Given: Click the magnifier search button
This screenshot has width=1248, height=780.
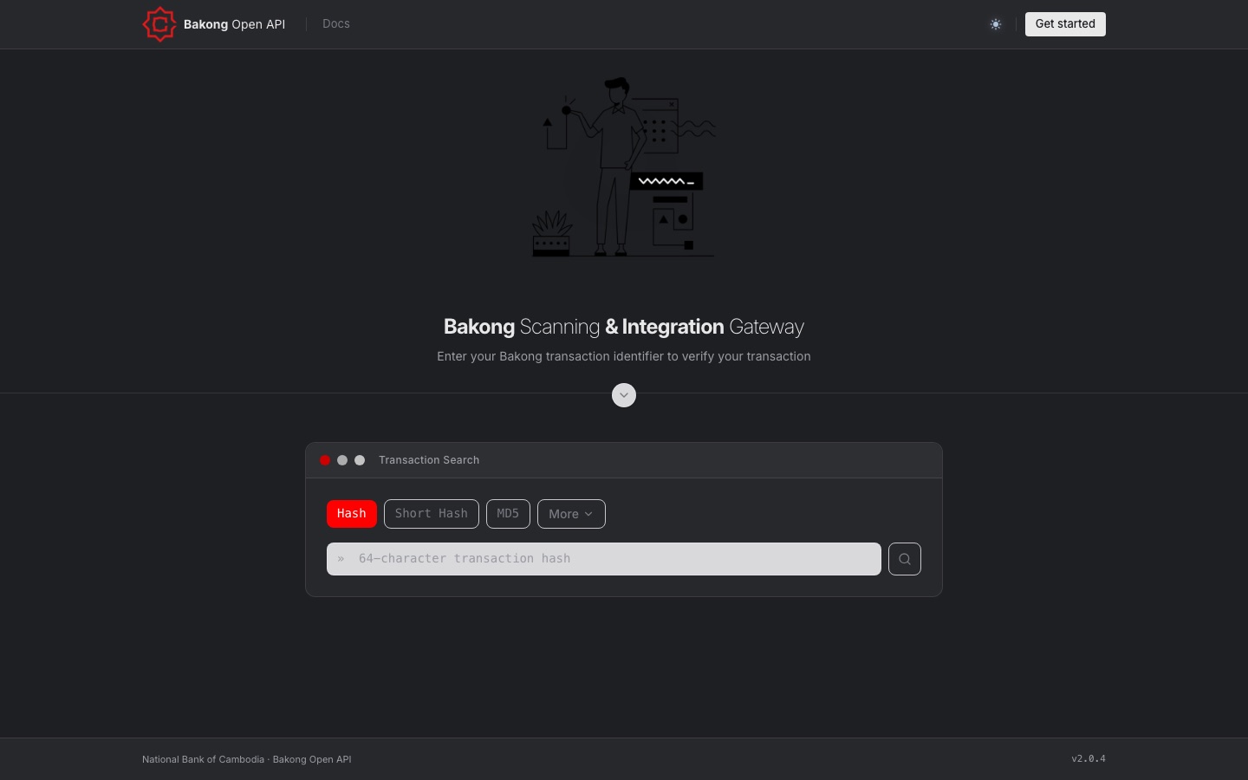Looking at the screenshot, I should (x=905, y=559).
